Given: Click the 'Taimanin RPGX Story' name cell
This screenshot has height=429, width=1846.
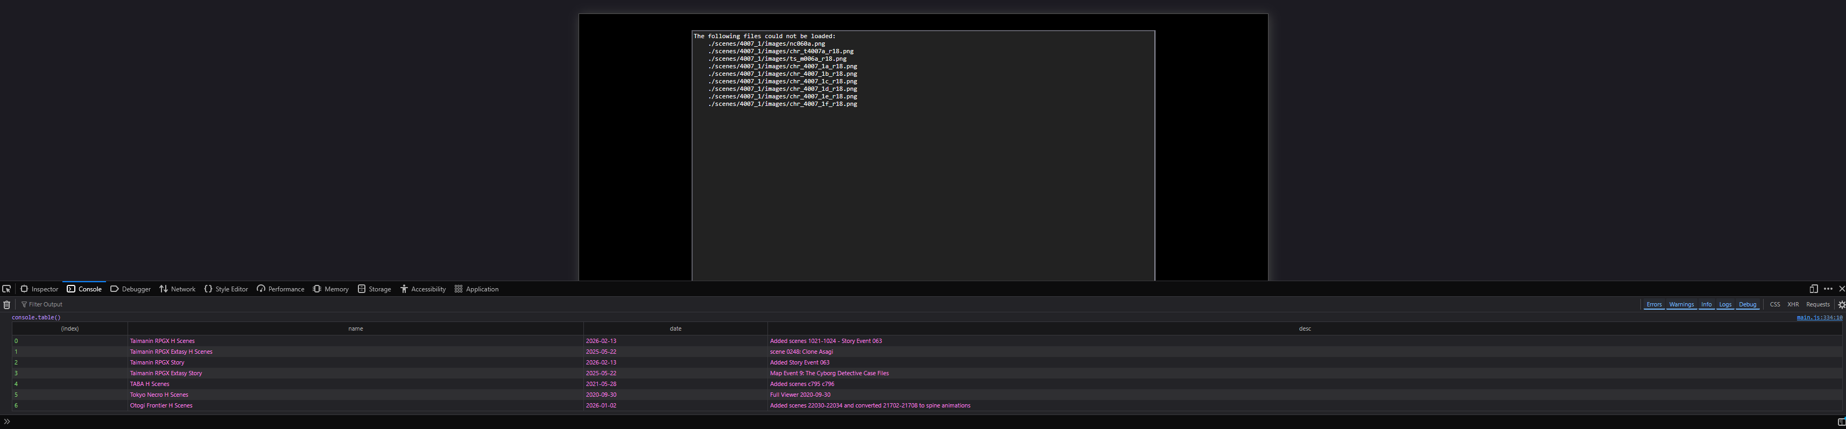Looking at the screenshot, I should coord(355,362).
